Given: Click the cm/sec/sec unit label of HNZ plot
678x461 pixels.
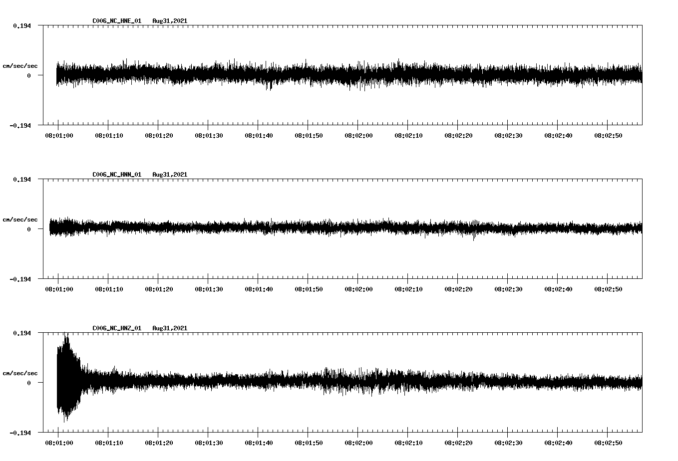Looking at the screenshot, I should click(20, 373).
